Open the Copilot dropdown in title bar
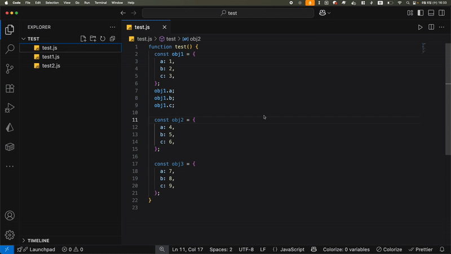The image size is (451, 254). point(325,13)
